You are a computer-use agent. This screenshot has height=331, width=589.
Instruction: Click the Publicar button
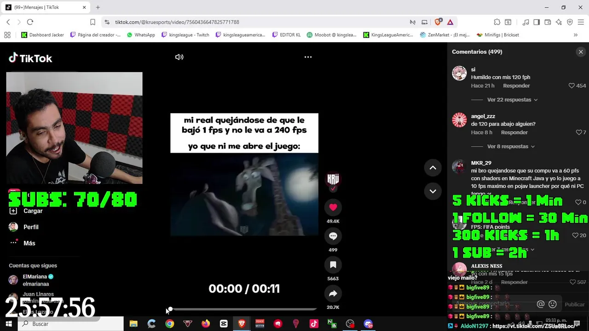click(x=575, y=304)
